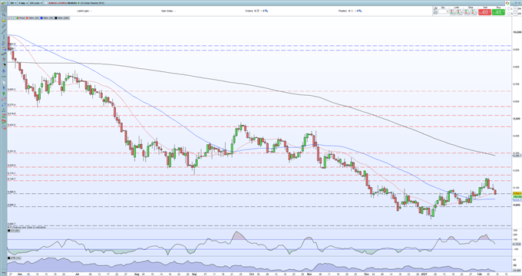This screenshot has width=522, height=276.
Task: Click the blue SMA (50) color swatch
Action: (x=41, y=18)
